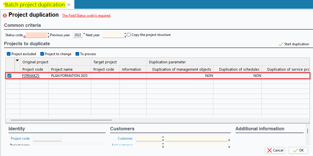Click into the Previous year field
The width and height of the screenshot is (313, 156).
(77, 35)
